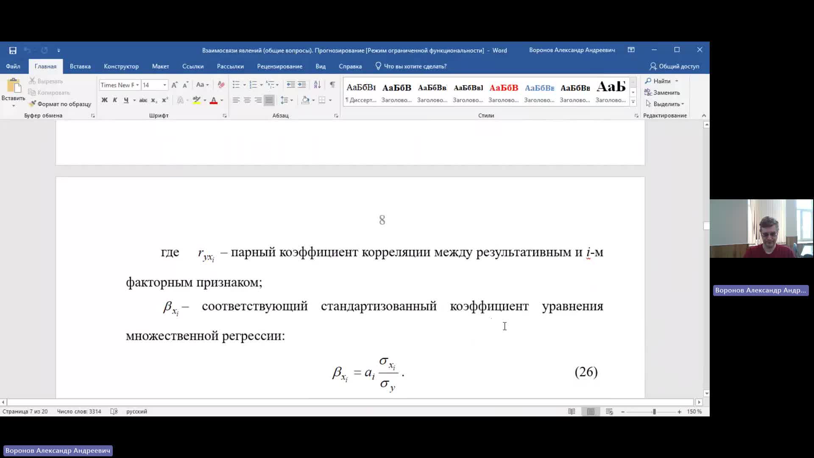
Task: Open the Paragraph (Абзац) dialog launcher
Action: (x=336, y=116)
